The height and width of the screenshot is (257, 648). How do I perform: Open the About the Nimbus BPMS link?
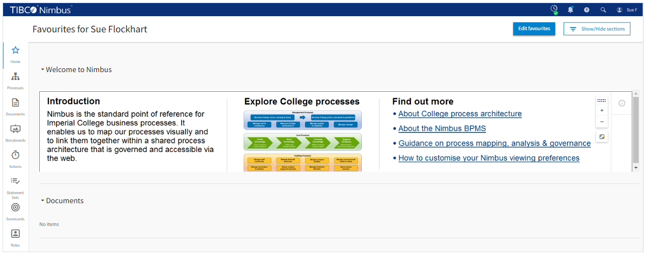(442, 128)
